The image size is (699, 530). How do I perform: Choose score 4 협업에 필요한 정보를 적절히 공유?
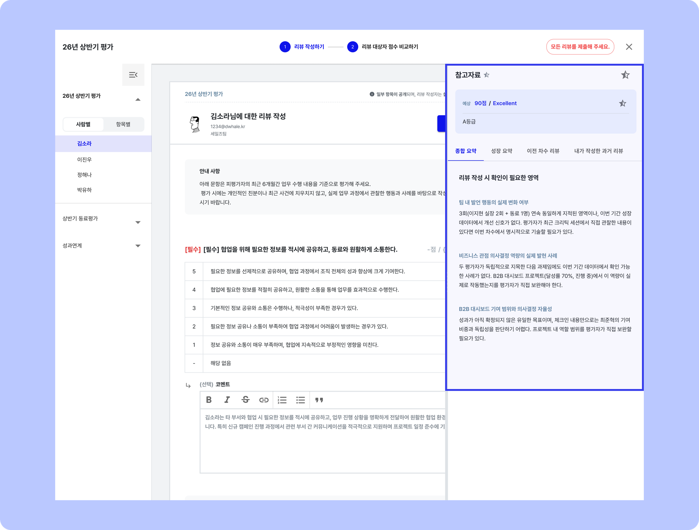pos(315,290)
